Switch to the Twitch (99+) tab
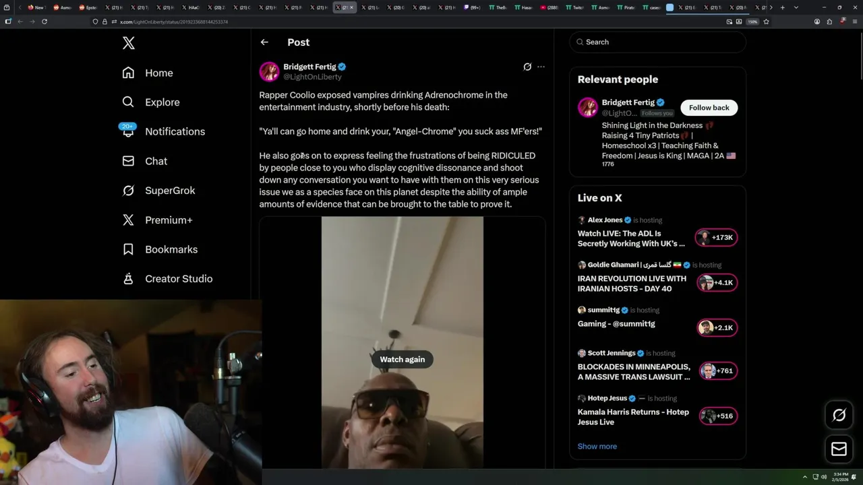Viewport: 863px width, 485px height. point(472,7)
